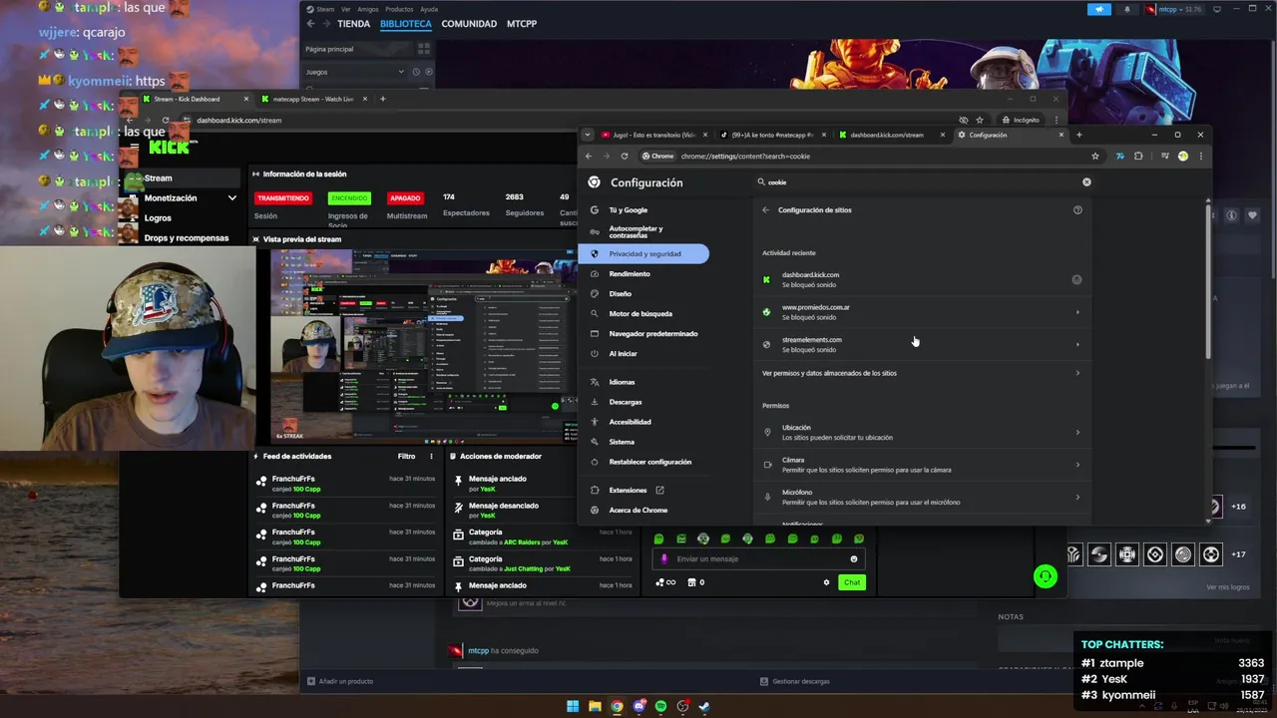Open Filtro in Feed de actividades
1277x718 pixels.
click(x=406, y=457)
